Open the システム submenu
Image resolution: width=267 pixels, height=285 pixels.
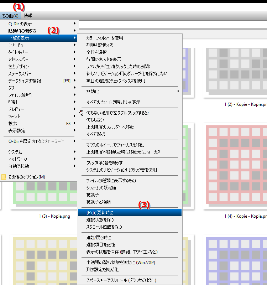coord(39,152)
